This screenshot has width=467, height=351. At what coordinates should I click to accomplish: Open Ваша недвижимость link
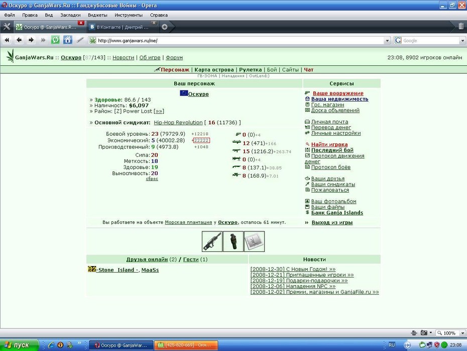coord(340,99)
